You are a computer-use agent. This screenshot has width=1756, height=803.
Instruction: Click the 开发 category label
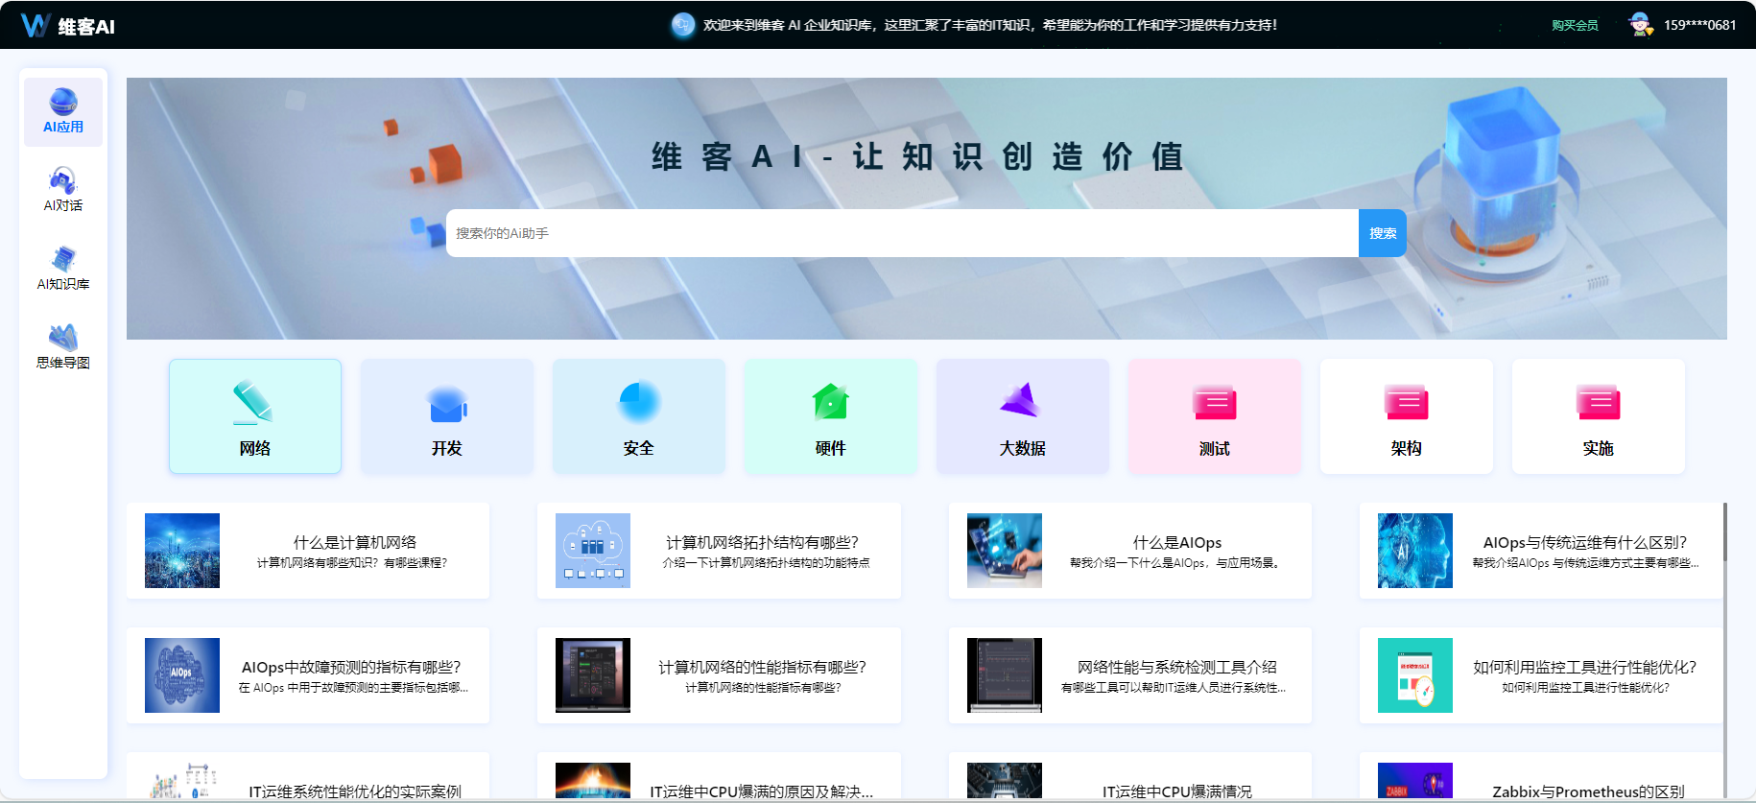[447, 448]
